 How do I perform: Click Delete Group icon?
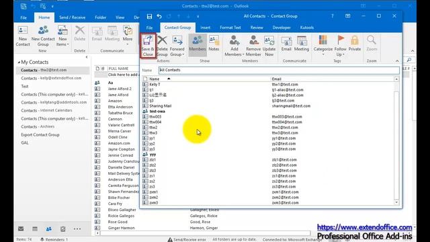point(162,46)
